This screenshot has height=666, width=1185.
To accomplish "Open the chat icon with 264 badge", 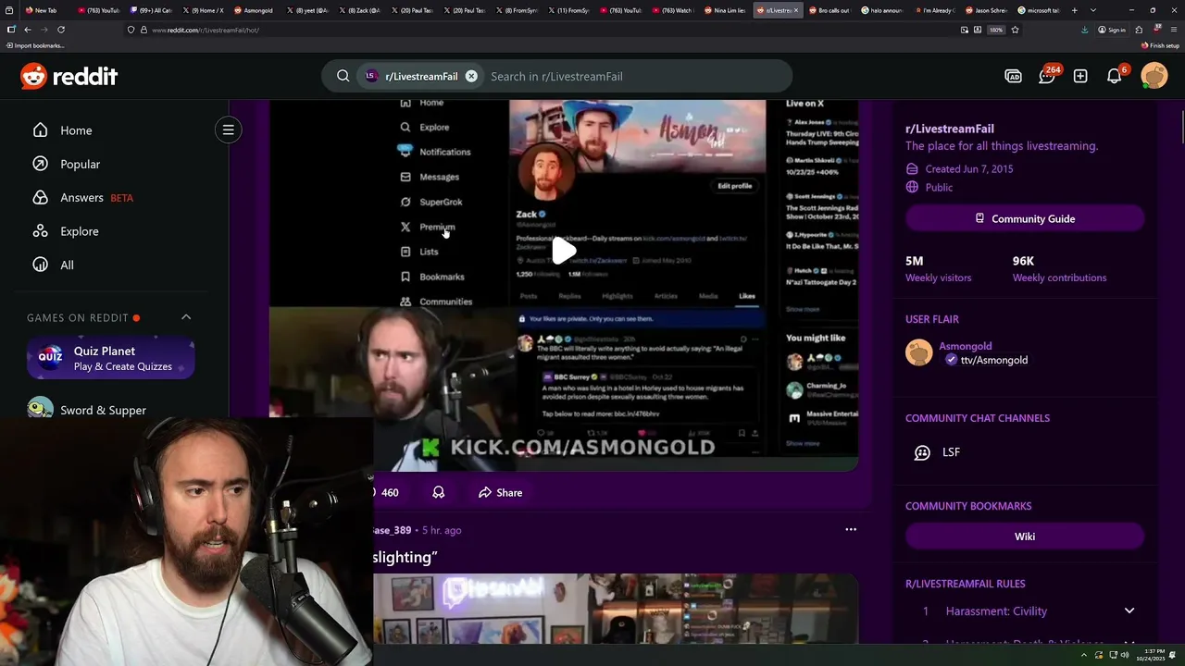I will click(1047, 76).
